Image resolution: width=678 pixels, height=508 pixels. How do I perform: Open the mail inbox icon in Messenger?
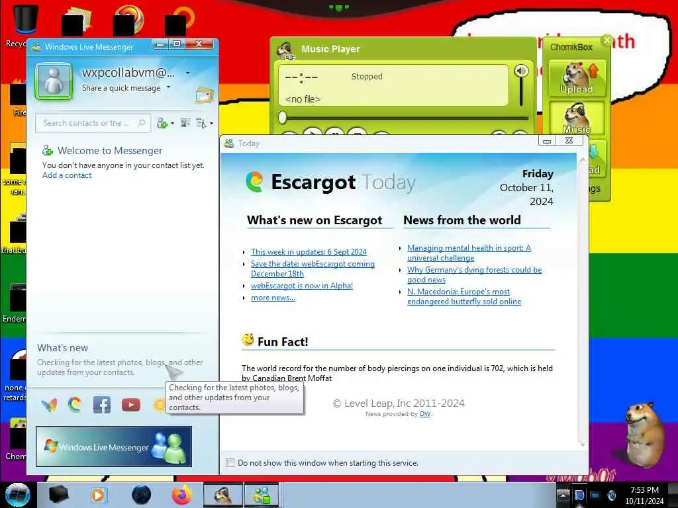pos(204,95)
